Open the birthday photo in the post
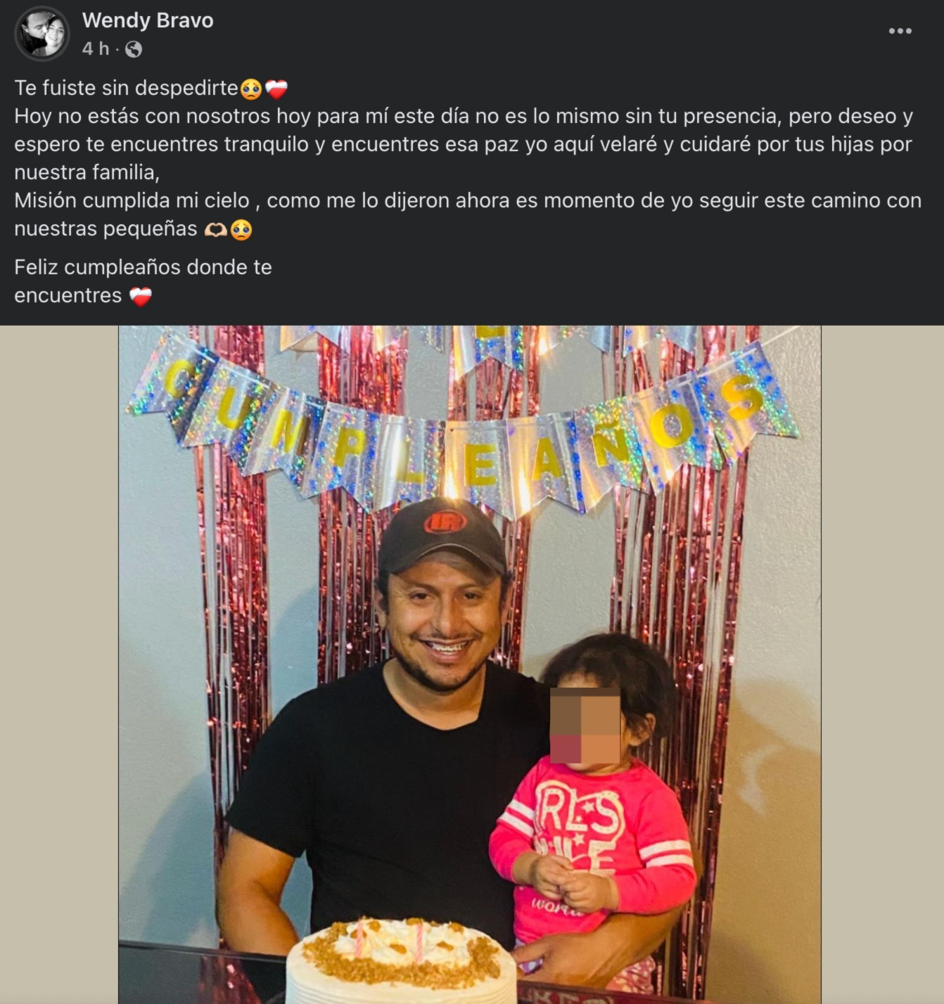Image resolution: width=944 pixels, height=1004 pixels. (470, 664)
